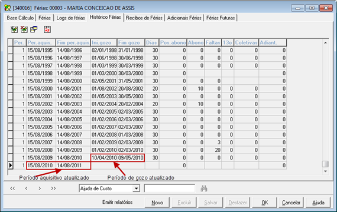Click Abono value 10 in 15/08/2002 row

pyautogui.click(x=196, y=104)
